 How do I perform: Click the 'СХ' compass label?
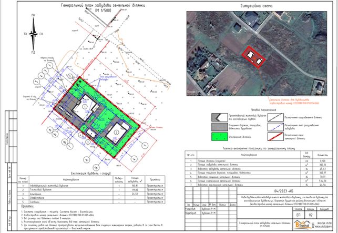click(x=41, y=34)
